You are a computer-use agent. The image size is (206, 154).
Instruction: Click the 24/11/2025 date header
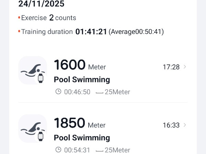pos(41,4)
